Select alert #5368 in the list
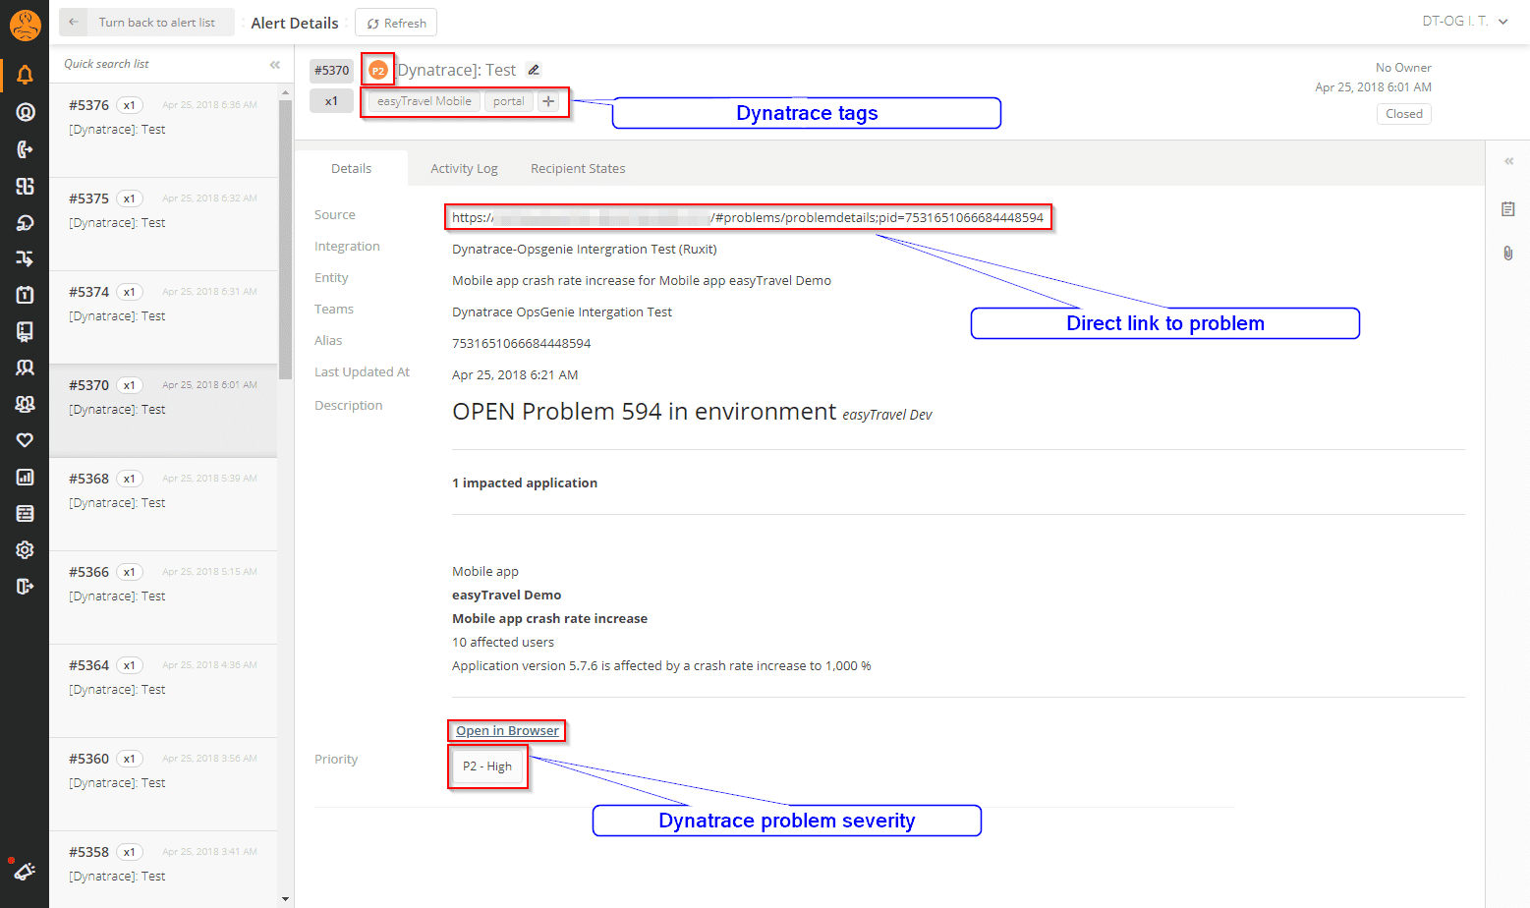This screenshot has width=1530, height=908. (x=163, y=504)
